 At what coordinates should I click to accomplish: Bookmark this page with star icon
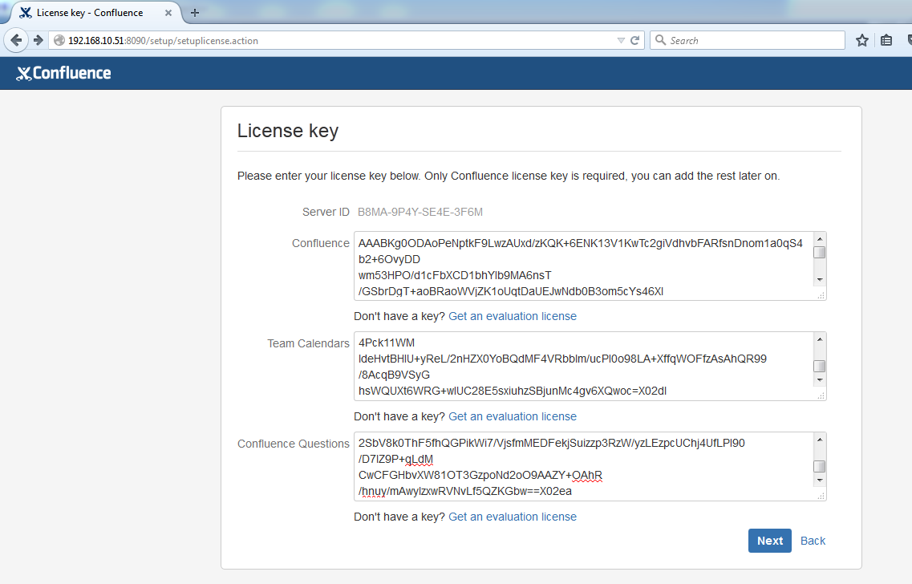coord(862,40)
